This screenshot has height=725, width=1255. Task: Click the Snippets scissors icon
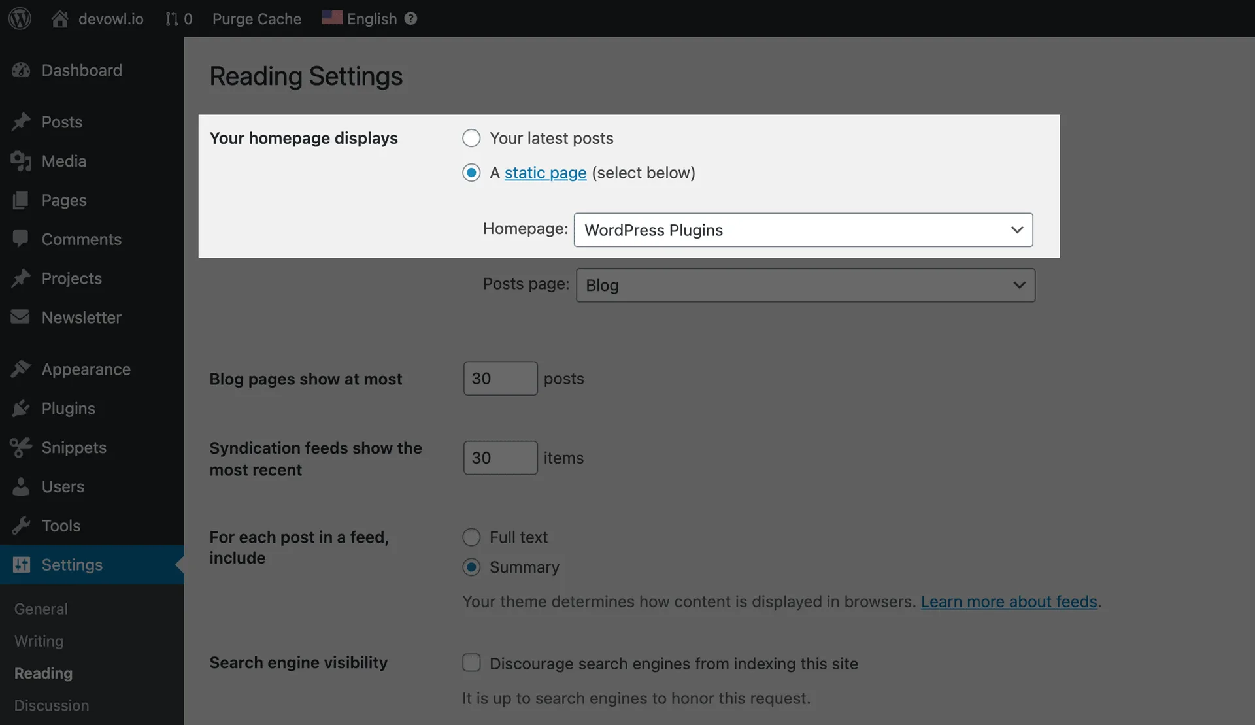[21, 447]
